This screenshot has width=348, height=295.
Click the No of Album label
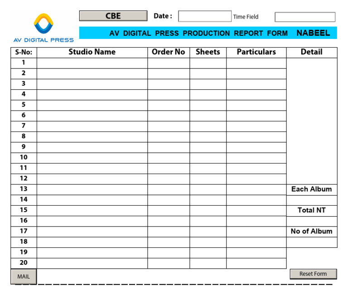[312, 231]
